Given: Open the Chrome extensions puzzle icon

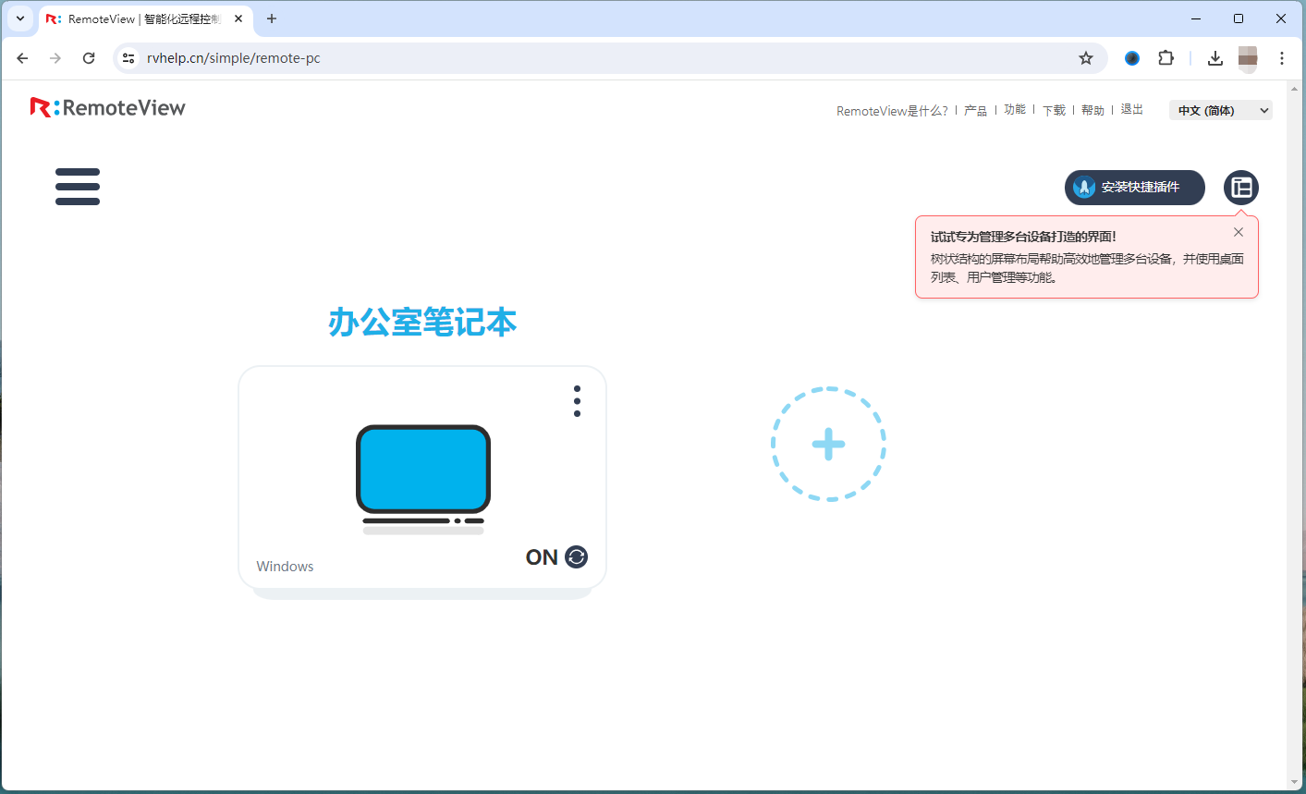Looking at the screenshot, I should click(x=1166, y=58).
